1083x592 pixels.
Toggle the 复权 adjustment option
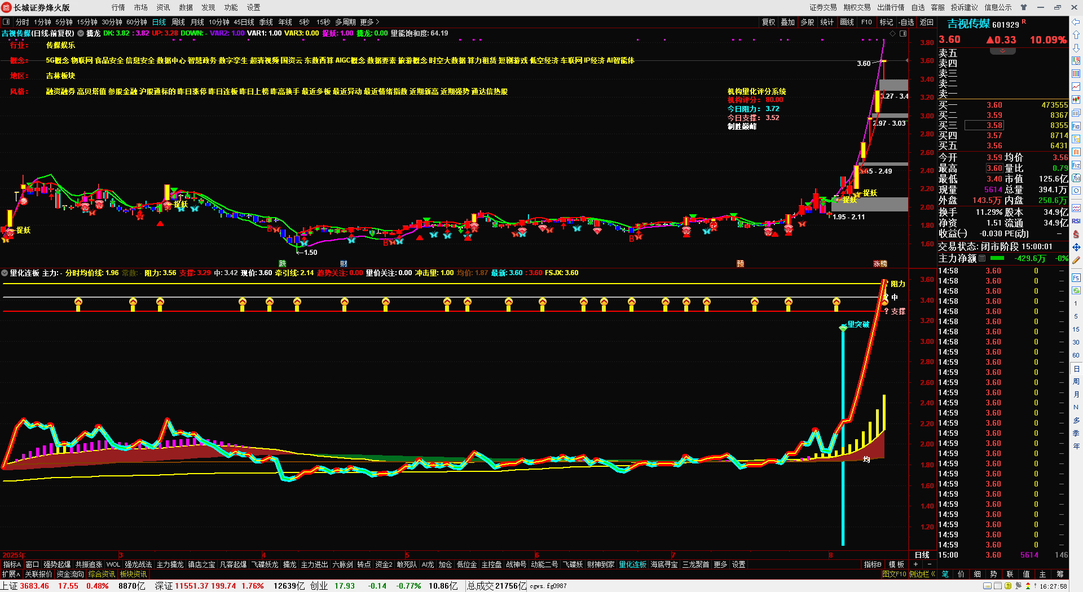pos(768,22)
